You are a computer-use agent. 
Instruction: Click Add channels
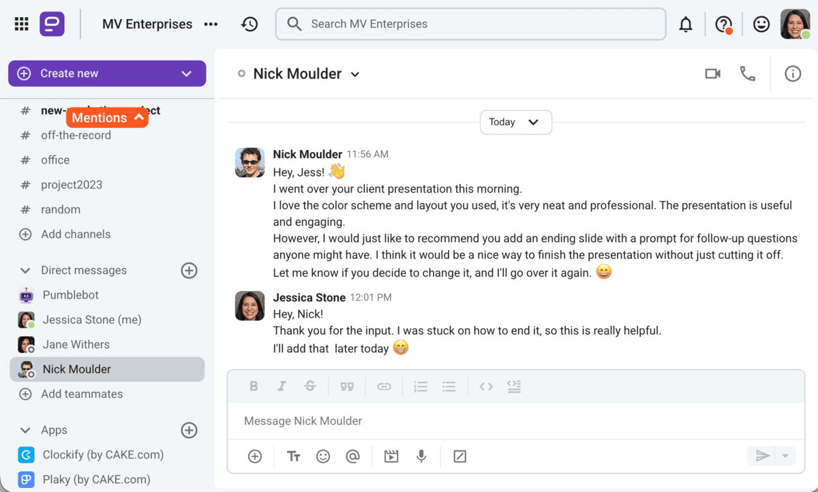point(75,234)
